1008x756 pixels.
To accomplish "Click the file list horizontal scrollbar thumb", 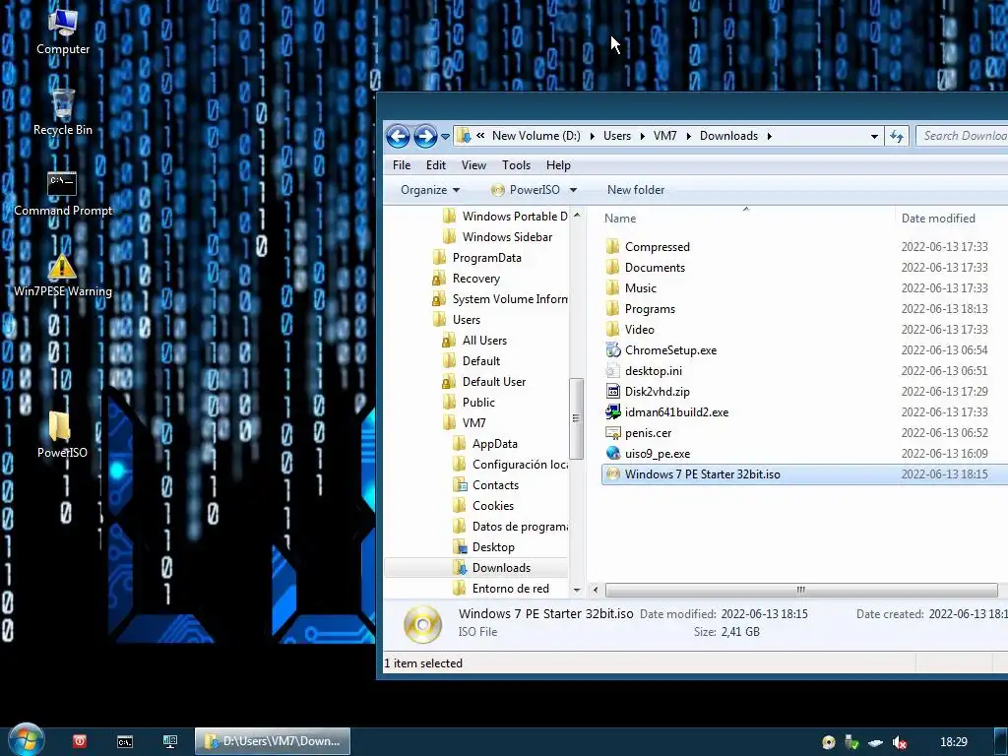I will point(801,590).
